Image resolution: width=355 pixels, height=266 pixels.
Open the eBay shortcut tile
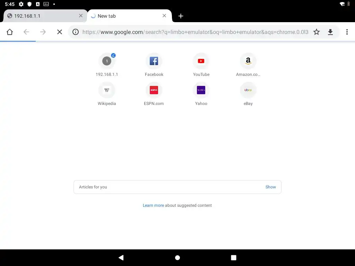point(248,94)
